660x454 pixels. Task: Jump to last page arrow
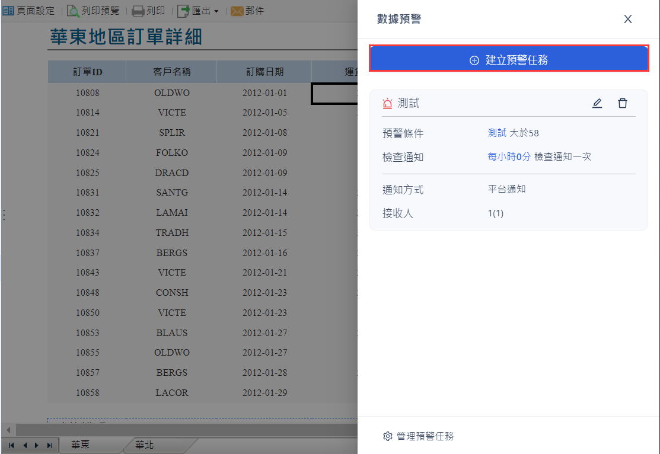coord(50,445)
